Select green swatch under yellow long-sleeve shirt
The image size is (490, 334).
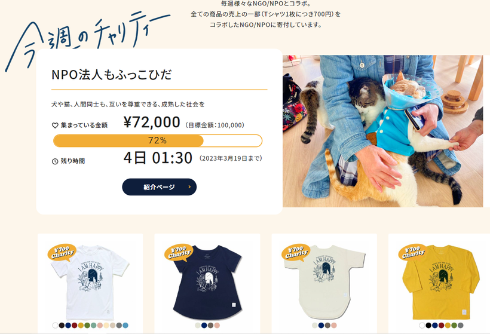click(x=454, y=325)
